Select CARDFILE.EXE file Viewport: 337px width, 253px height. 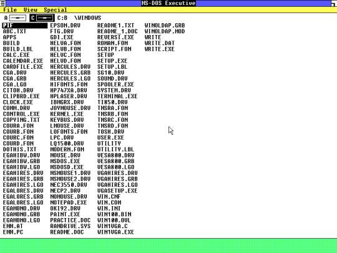[23, 67]
